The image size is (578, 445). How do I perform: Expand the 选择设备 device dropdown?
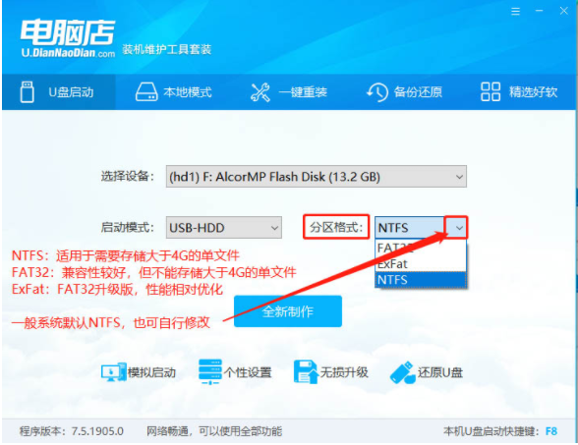[x=317, y=177]
